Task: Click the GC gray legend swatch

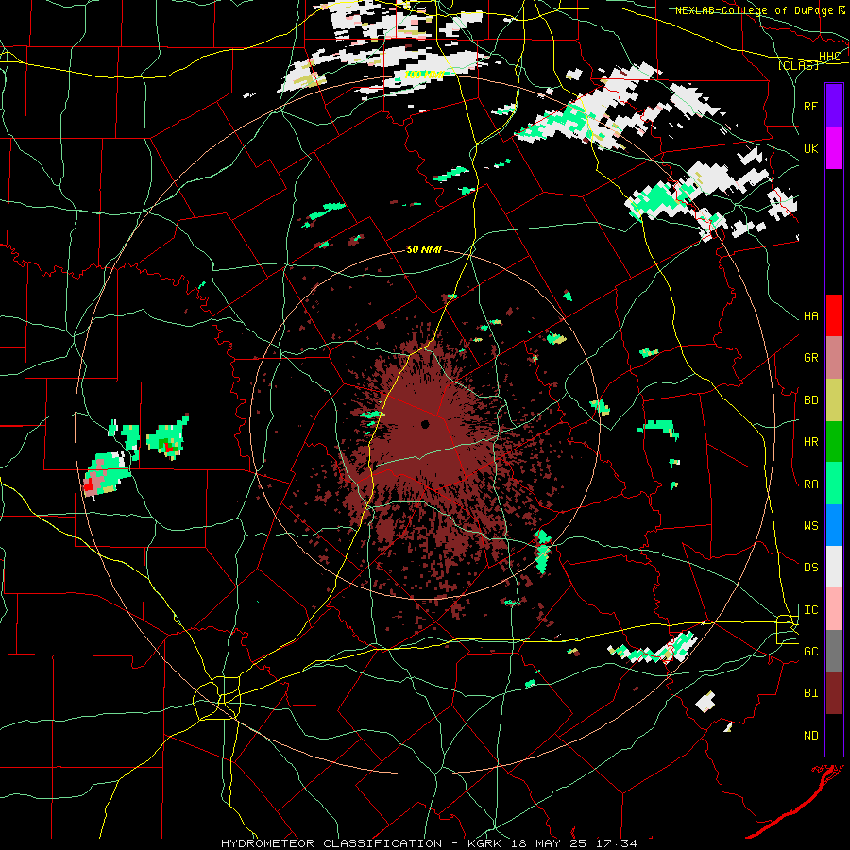Action: click(834, 651)
